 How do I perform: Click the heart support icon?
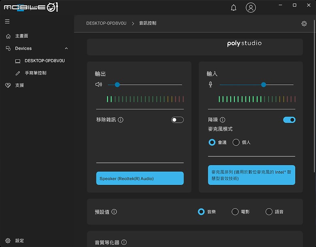click(8, 85)
